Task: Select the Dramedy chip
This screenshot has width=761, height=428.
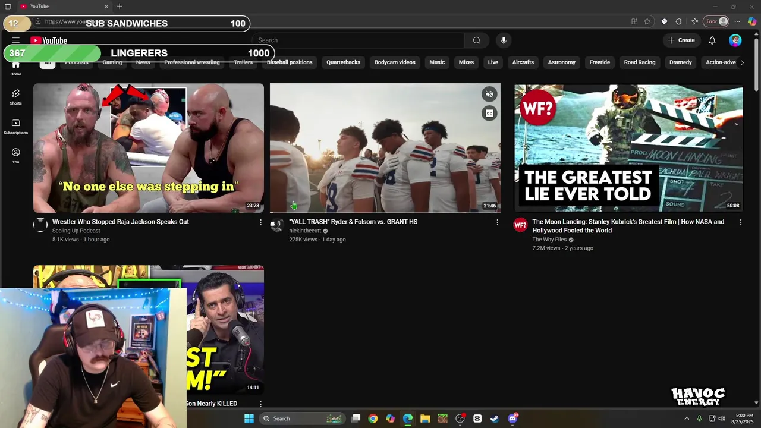Action: pyautogui.click(x=681, y=62)
